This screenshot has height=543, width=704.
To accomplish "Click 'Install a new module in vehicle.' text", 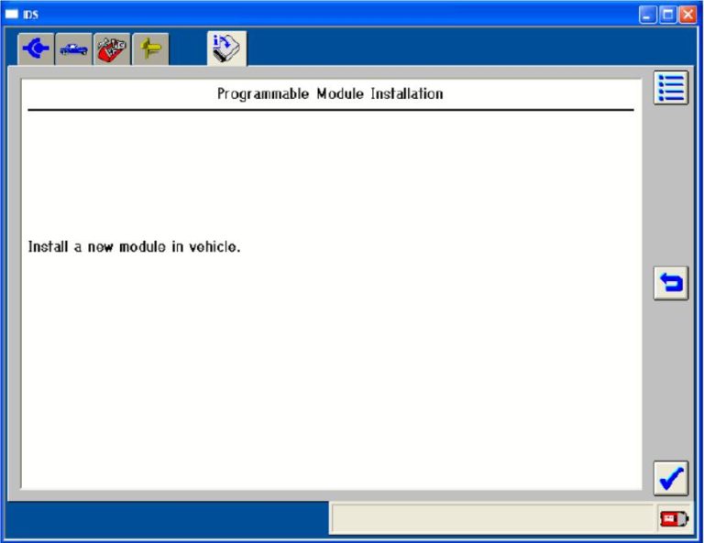I will [x=134, y=246].
